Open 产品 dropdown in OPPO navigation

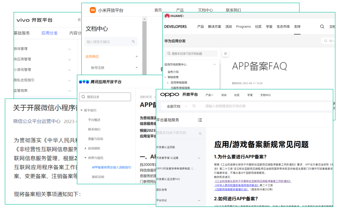209,95
